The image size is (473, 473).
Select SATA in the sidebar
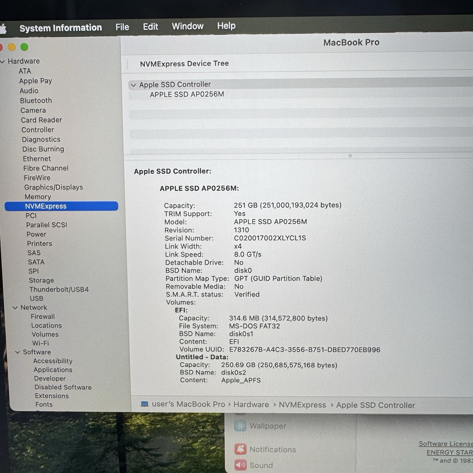(x=36, y=262)
